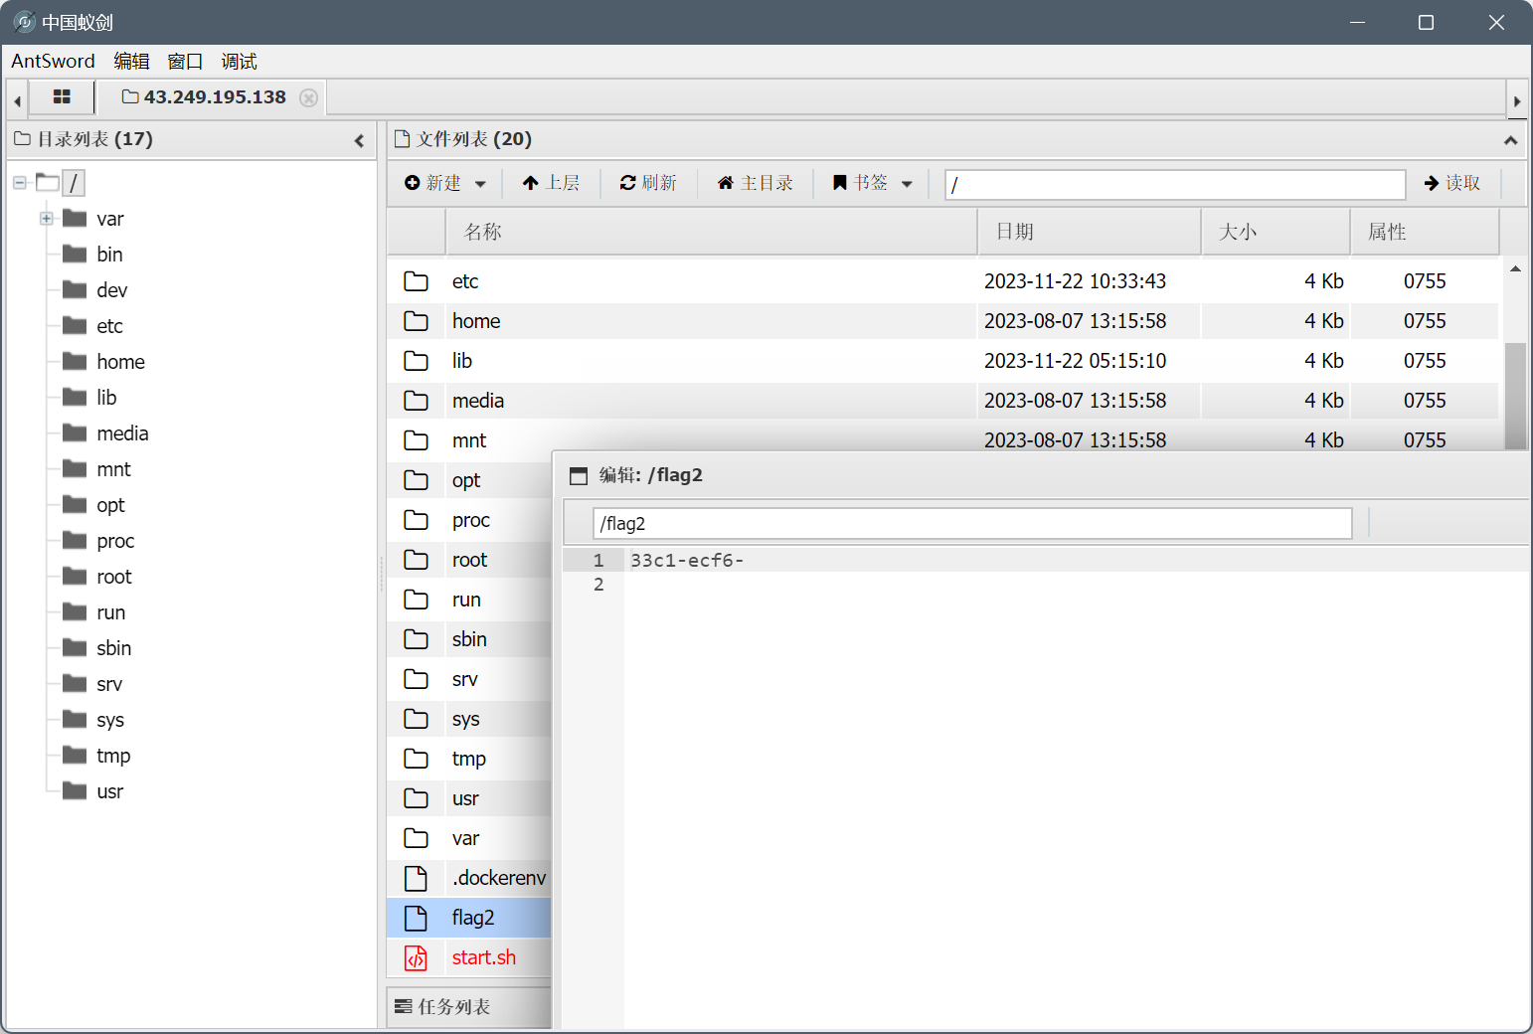Collapse the directory list panel

point(359,140)
